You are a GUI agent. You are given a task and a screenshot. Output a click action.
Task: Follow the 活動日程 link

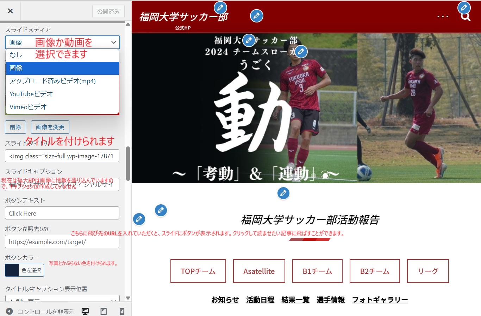click(x=260, y=300)
